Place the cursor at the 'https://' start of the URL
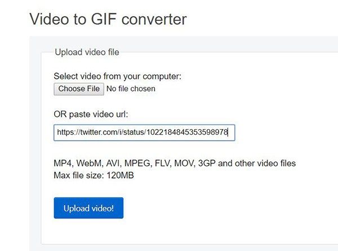338x251 pixels. pos(69,132)
